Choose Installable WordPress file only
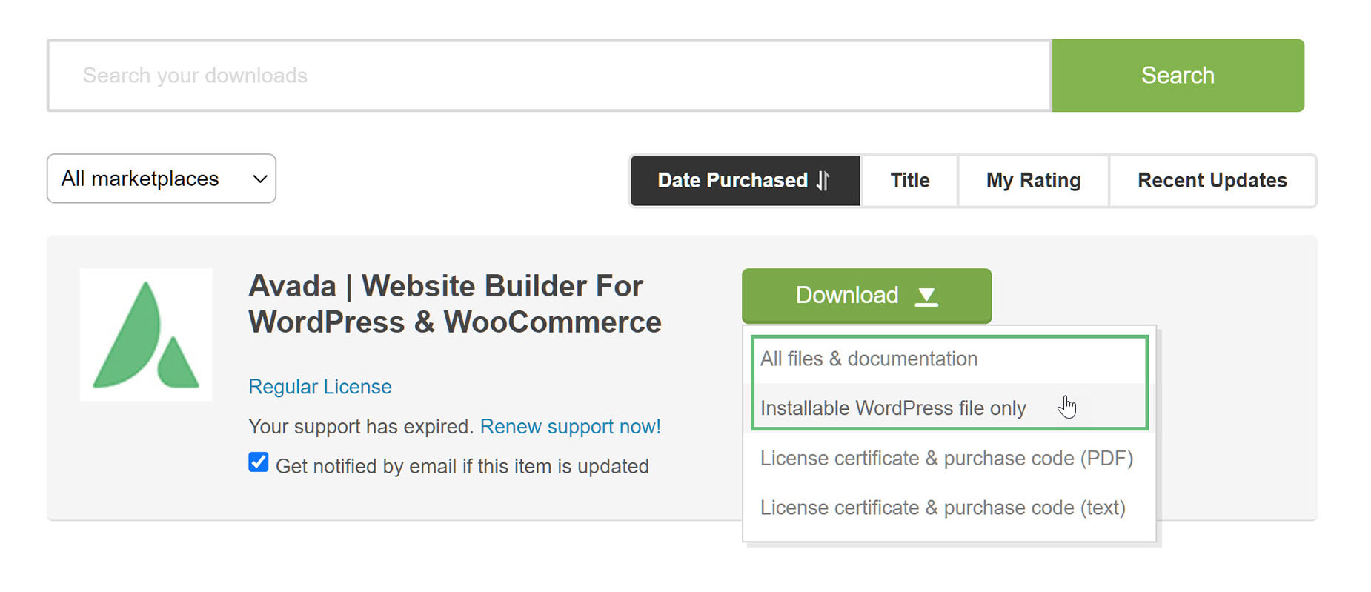1371x592 pixels. pyautogui.click(x=949, y=408)
